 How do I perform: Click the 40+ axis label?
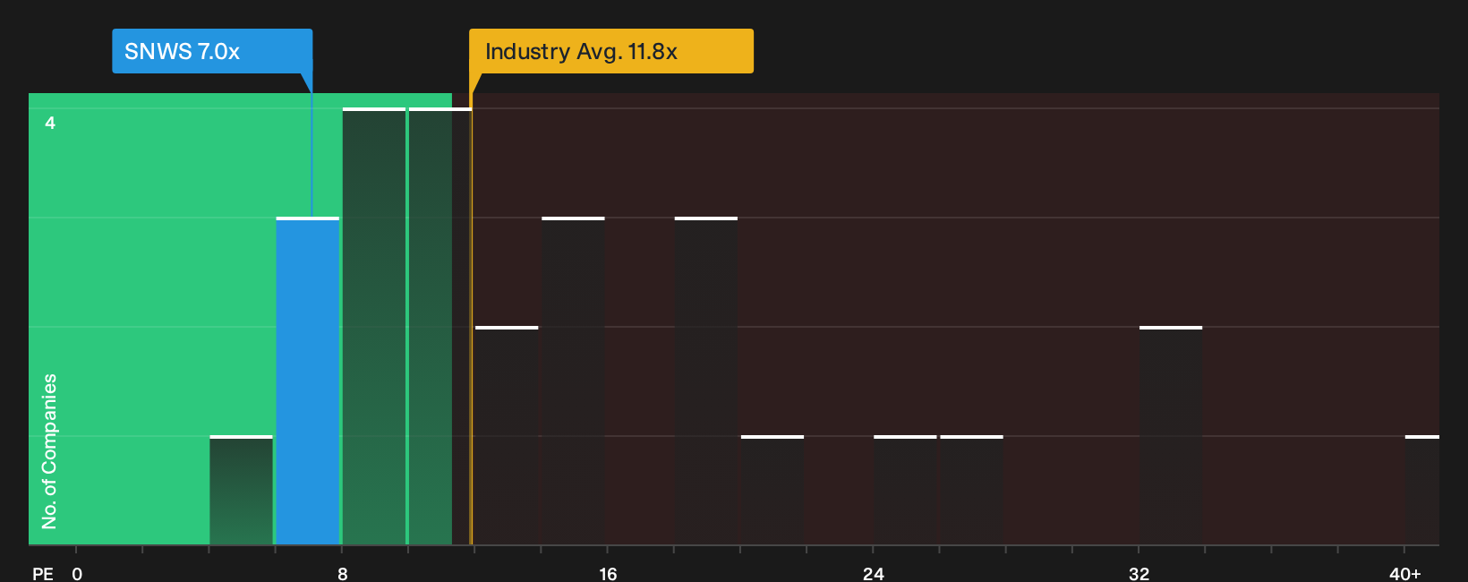tap(1404, 573)
